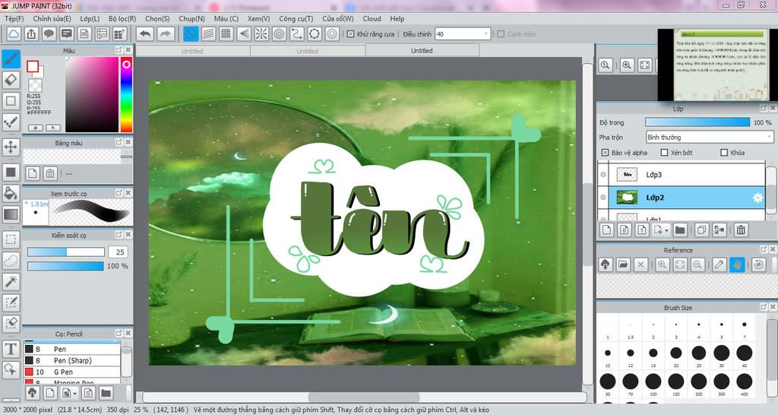Select the Bucket fill tool
This screenshot has width=778, height=415.
[x=11, y=193]
